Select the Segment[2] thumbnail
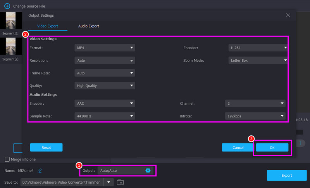The height and width of the screenshot is (188, 310). pyautogui.click(x=11, y=46)
